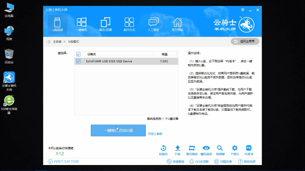Select 网络 desktop icon
This screenshot has height=171, width=305.
pyautogui.click(x=9, y=33)
